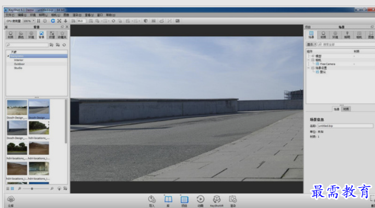Collapse the Backplates folder tree arrow
375x208 pixels.
pyautogui.click(x=8, y=56)
